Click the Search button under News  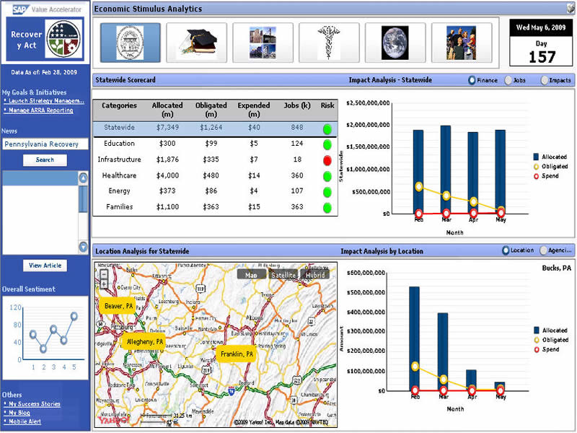click(45, 159)
